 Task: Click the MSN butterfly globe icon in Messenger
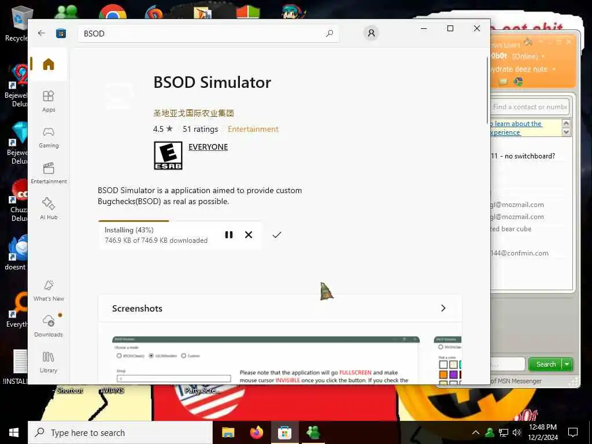click(x=518, y=82)
